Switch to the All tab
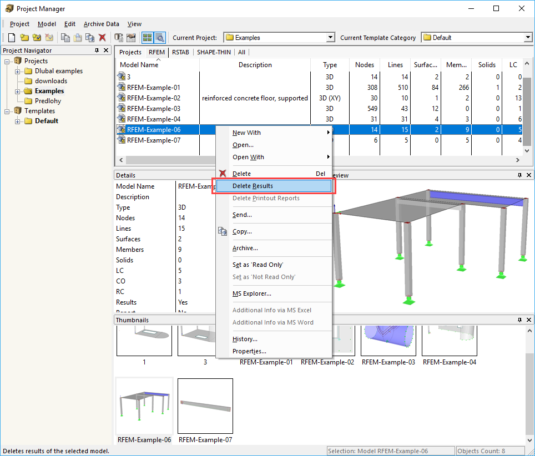This screenshot has width=535, height=456. 241,52
